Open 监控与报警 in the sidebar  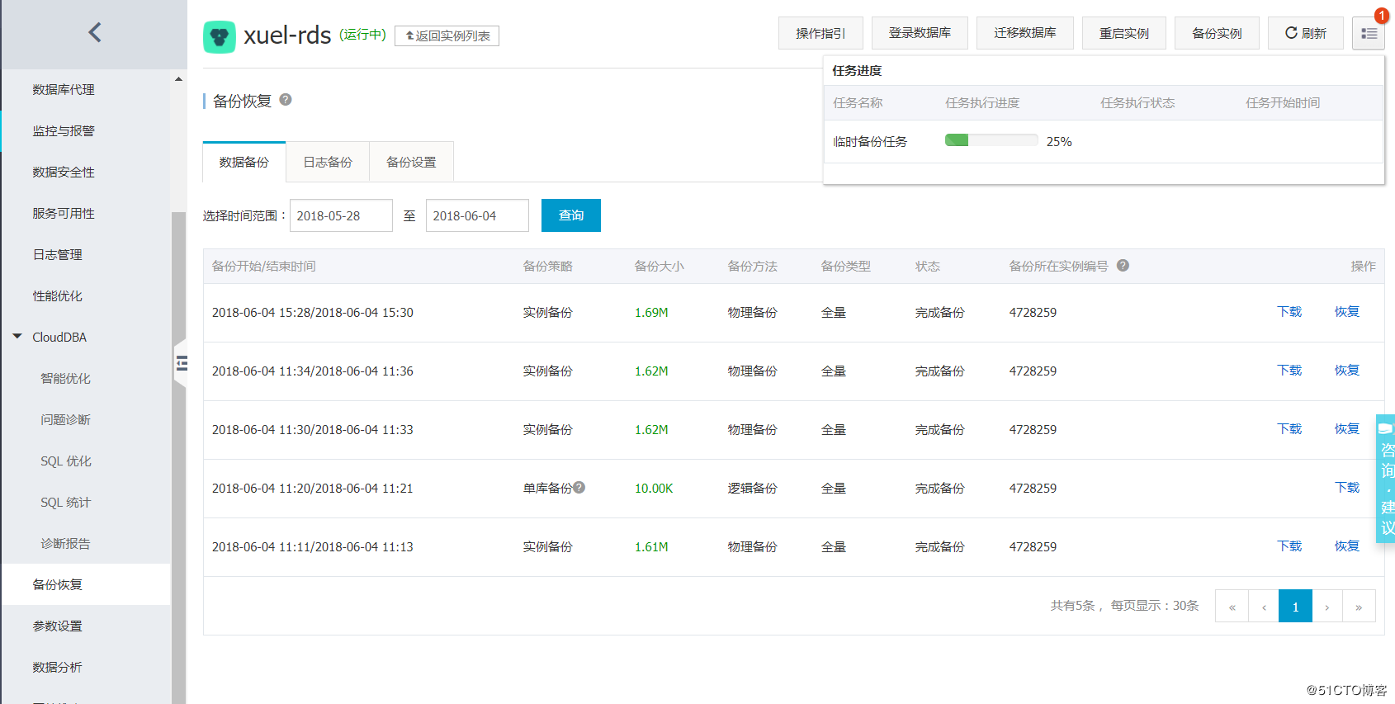[64, 131]
